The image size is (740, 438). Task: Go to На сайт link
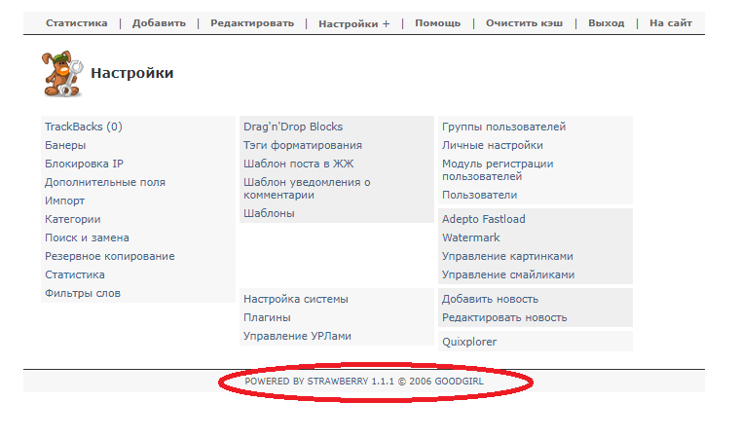[671, 23]
